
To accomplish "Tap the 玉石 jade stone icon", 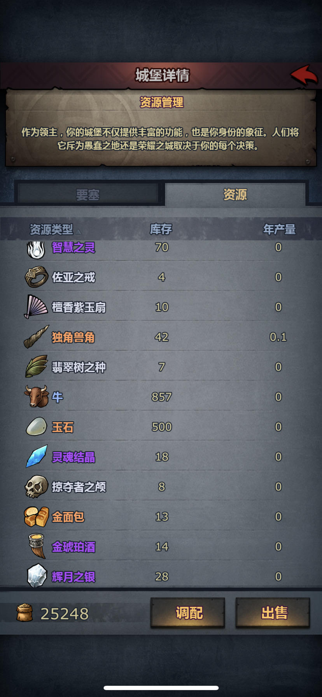I will click(37, 426).
